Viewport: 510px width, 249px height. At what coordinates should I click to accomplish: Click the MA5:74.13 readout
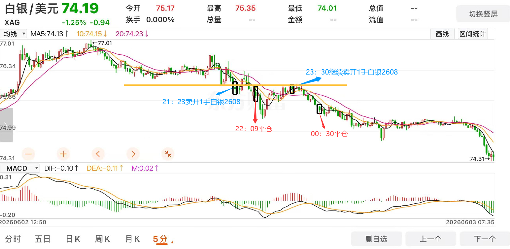tap(50, 34)
